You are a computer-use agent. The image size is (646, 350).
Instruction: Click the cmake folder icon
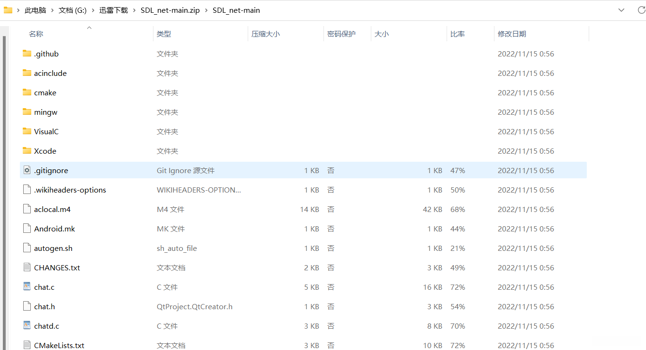coord(27,92)
